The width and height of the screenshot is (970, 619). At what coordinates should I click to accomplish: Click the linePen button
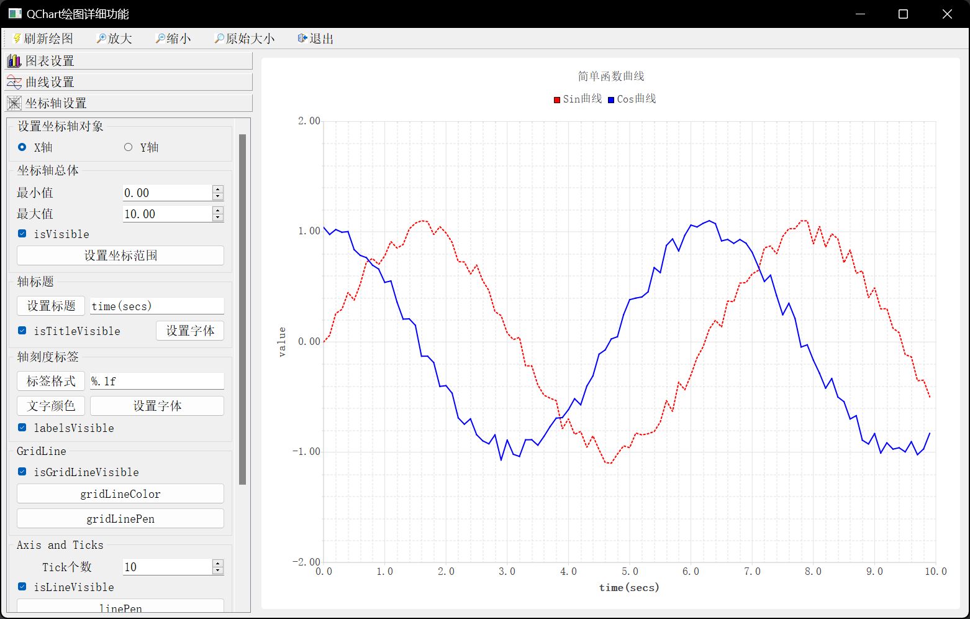(x=120, y=606)
